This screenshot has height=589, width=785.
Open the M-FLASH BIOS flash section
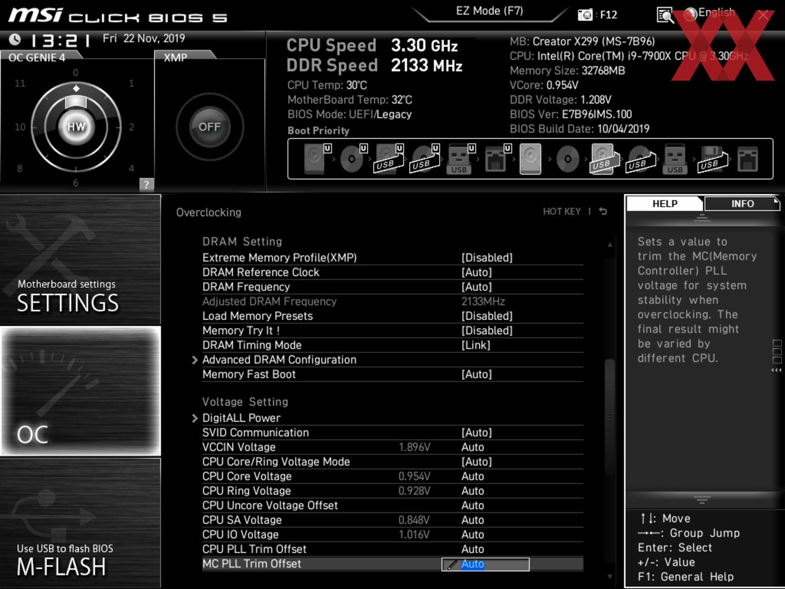pos(80,523)
